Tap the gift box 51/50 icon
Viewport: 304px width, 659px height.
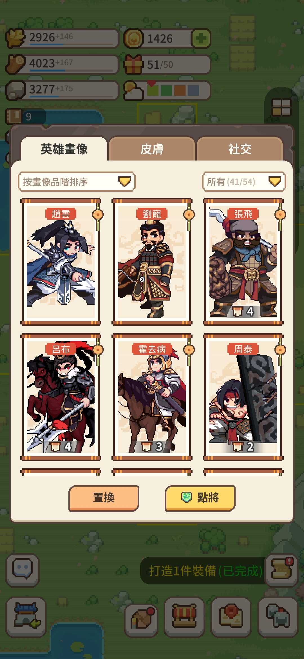[133, 64]
